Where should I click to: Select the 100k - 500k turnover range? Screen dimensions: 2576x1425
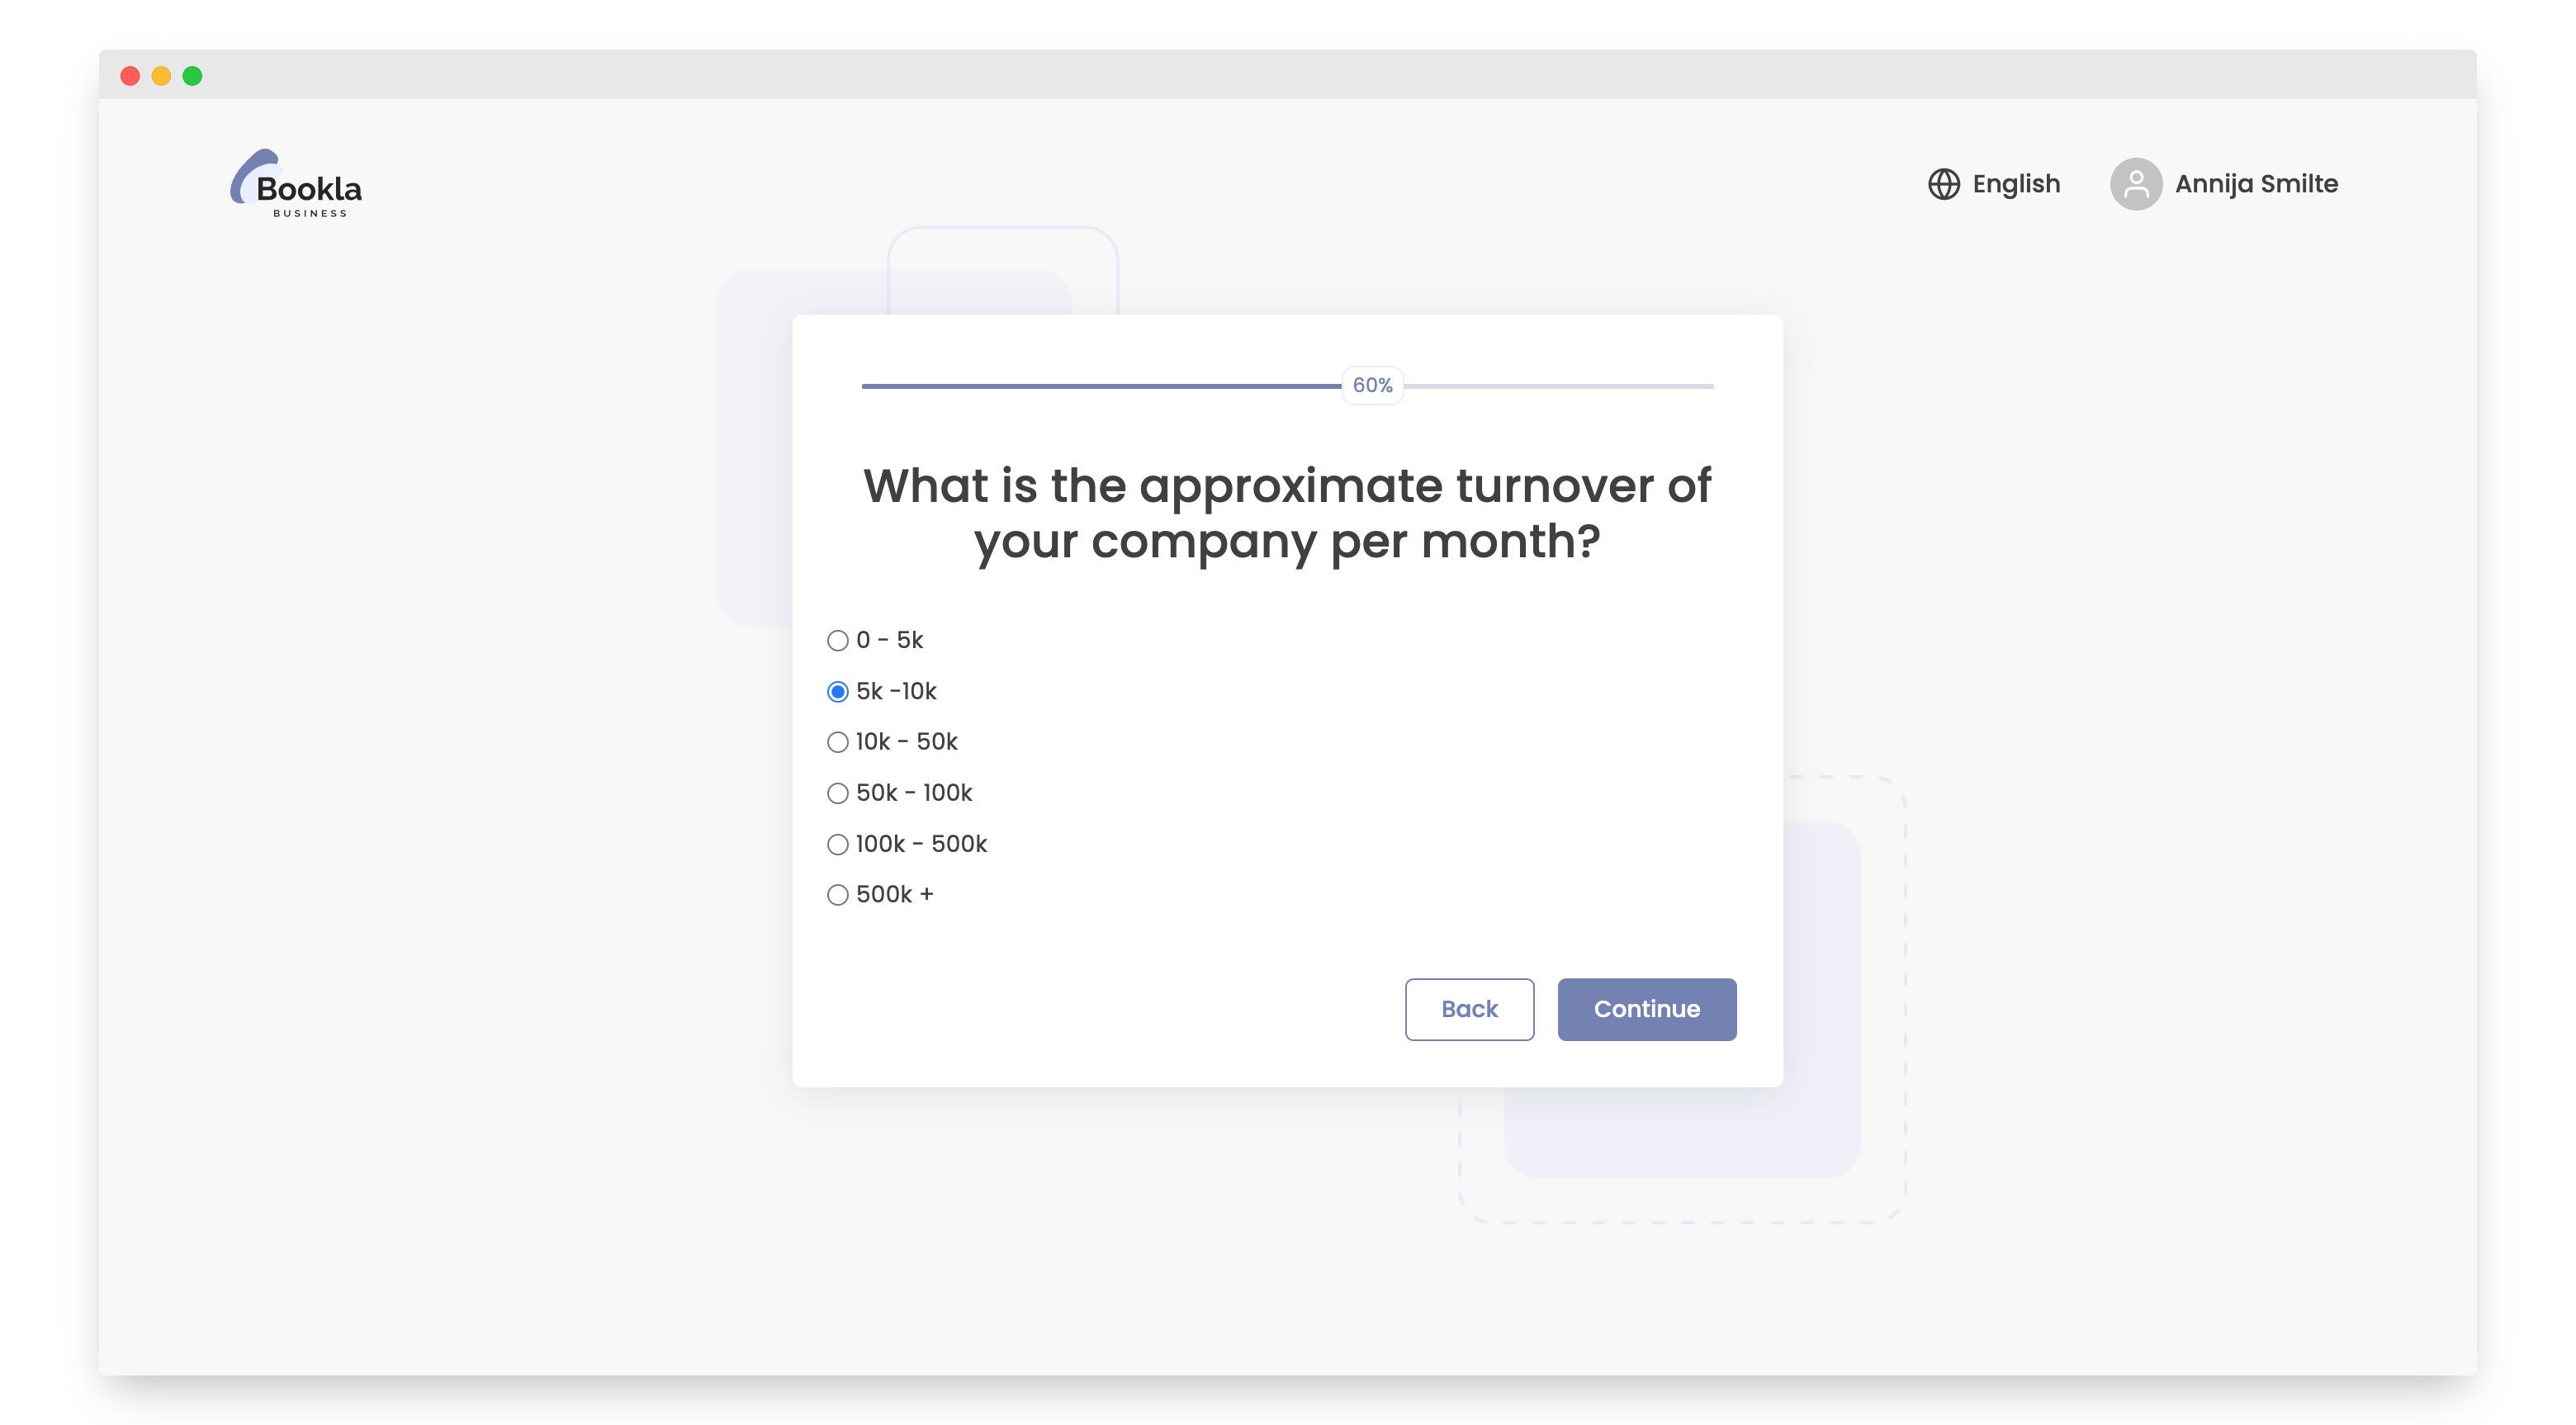click(x=837, y=844)
